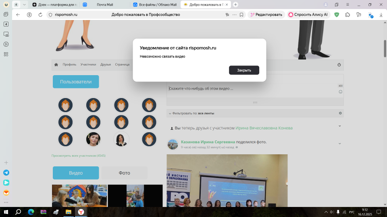Viewport: 387px width, 217px height.
Task: Click the browser reload page icon
Action: [40, 14]
